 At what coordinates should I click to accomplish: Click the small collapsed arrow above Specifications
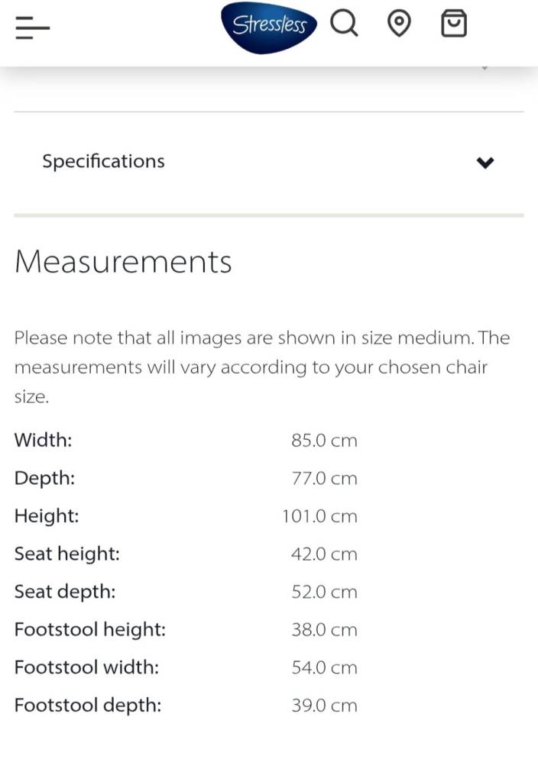pos(484,69)
